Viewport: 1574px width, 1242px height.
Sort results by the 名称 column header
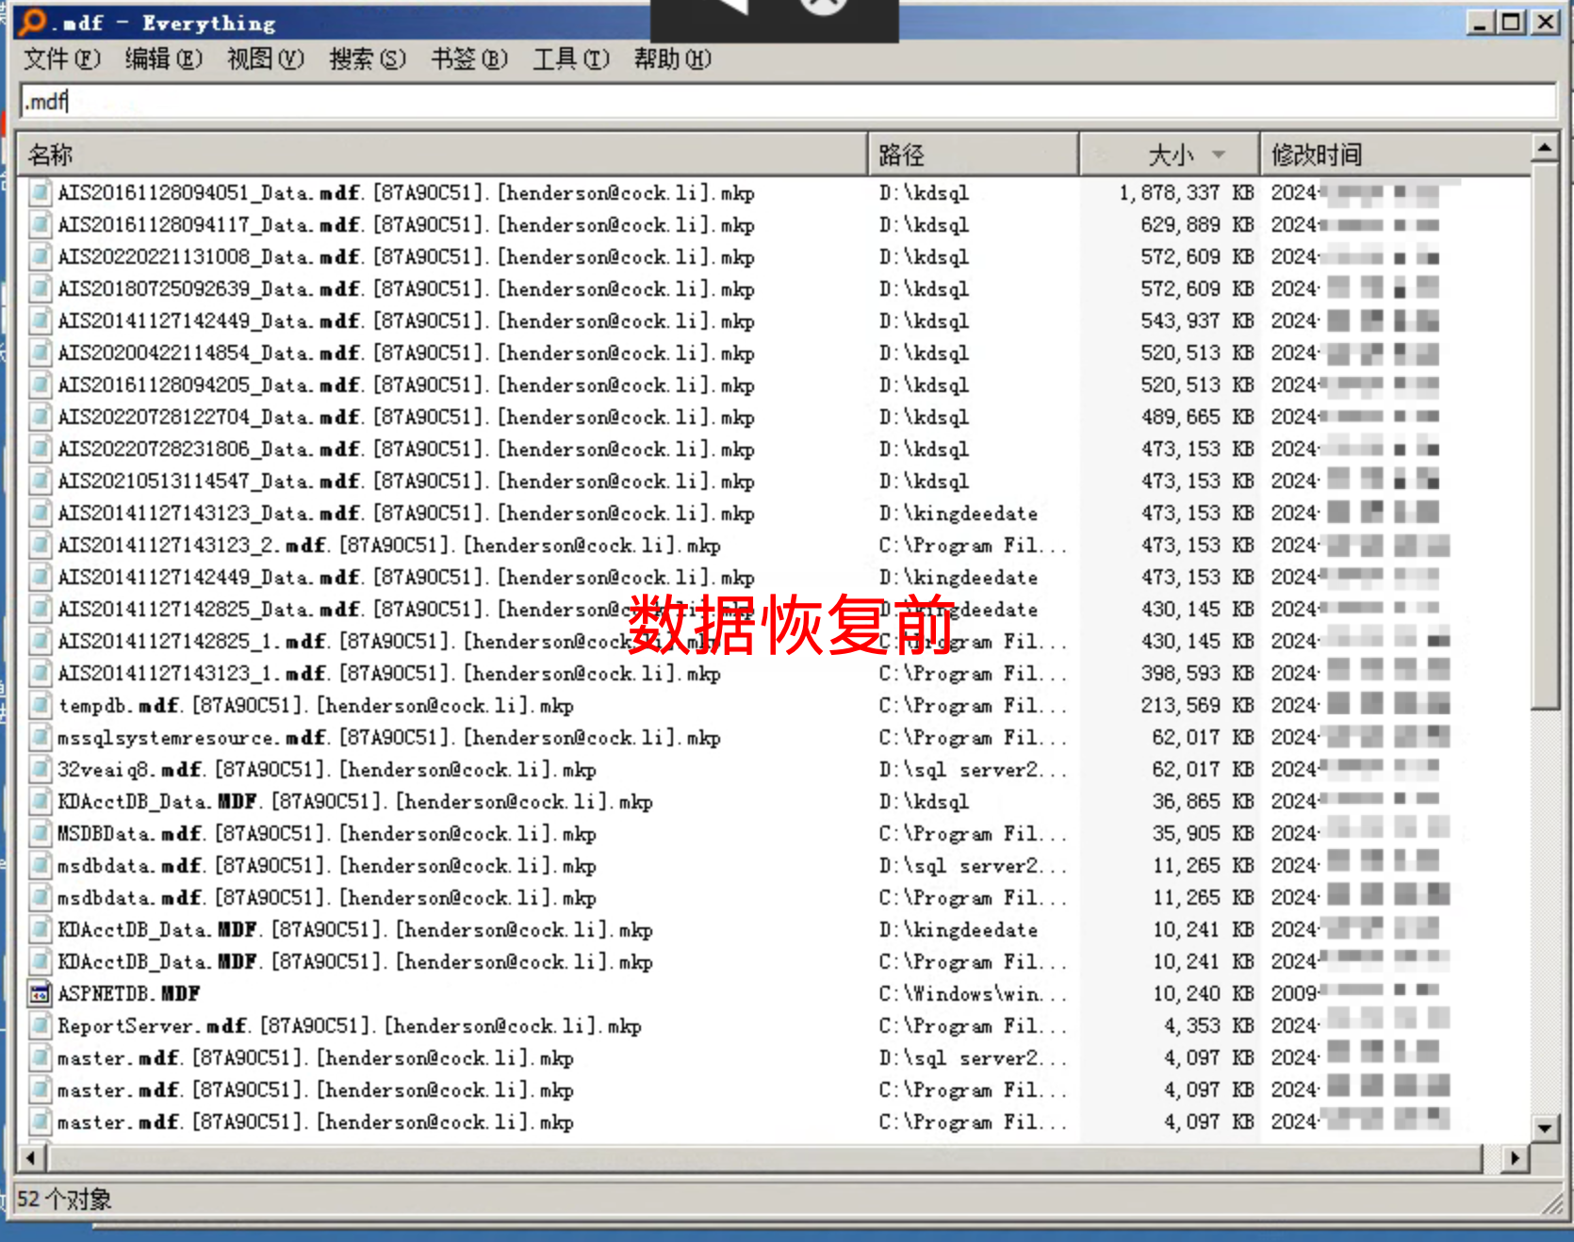442,155
